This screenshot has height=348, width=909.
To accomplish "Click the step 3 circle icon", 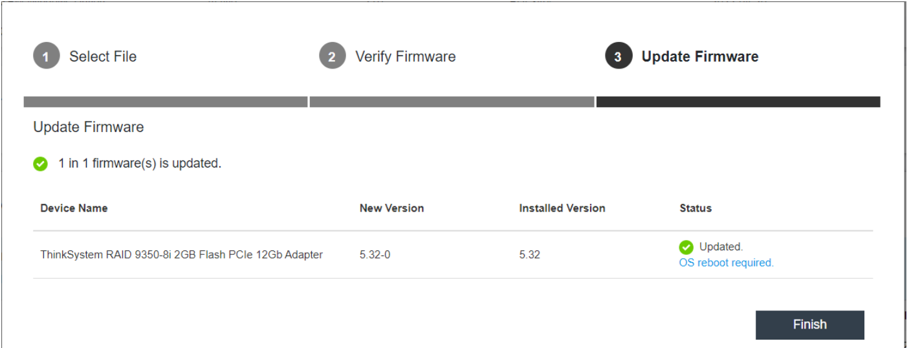I will pyautogui.click(x=618, y=56).
